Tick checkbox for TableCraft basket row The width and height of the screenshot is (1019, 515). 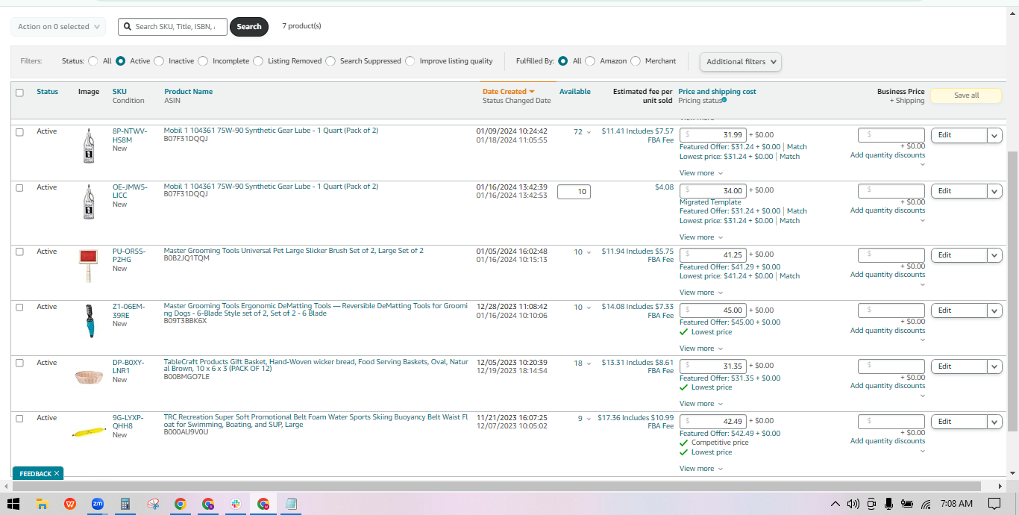click(x=19, y=363)
